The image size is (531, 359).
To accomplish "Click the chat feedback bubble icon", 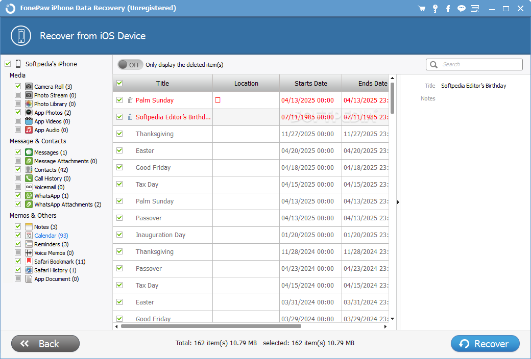I will point(461,9).
